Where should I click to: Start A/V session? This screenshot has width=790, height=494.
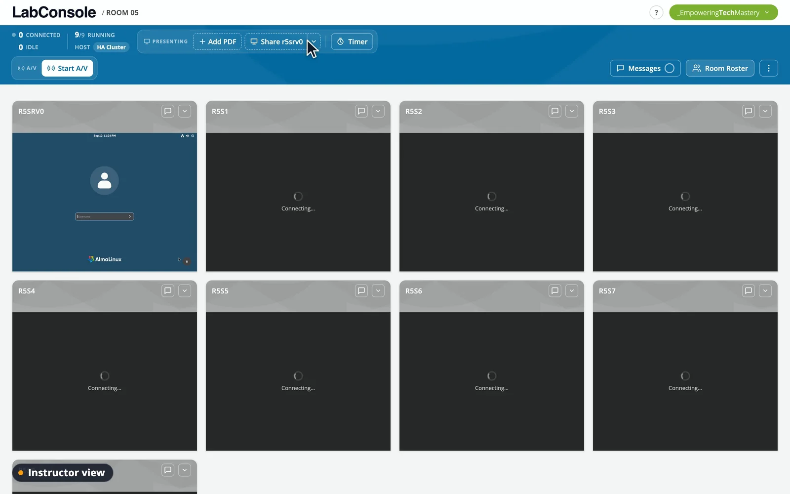click(x=68, y=68)
